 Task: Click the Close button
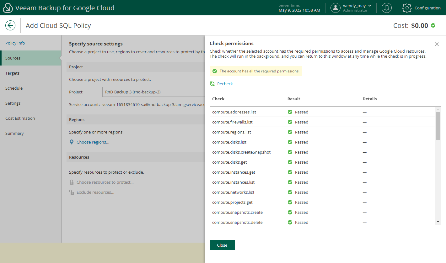point(222,245)
